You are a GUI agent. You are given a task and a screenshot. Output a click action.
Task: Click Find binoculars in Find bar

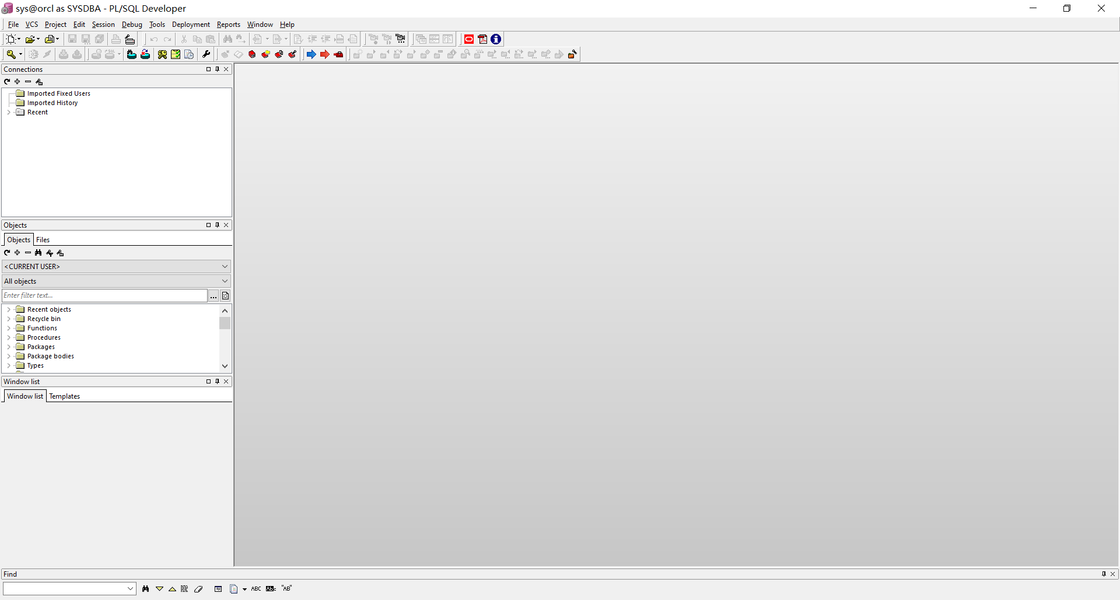146,589
